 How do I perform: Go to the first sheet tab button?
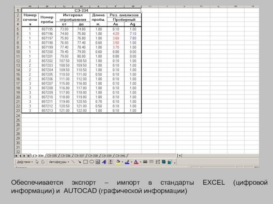16,156
